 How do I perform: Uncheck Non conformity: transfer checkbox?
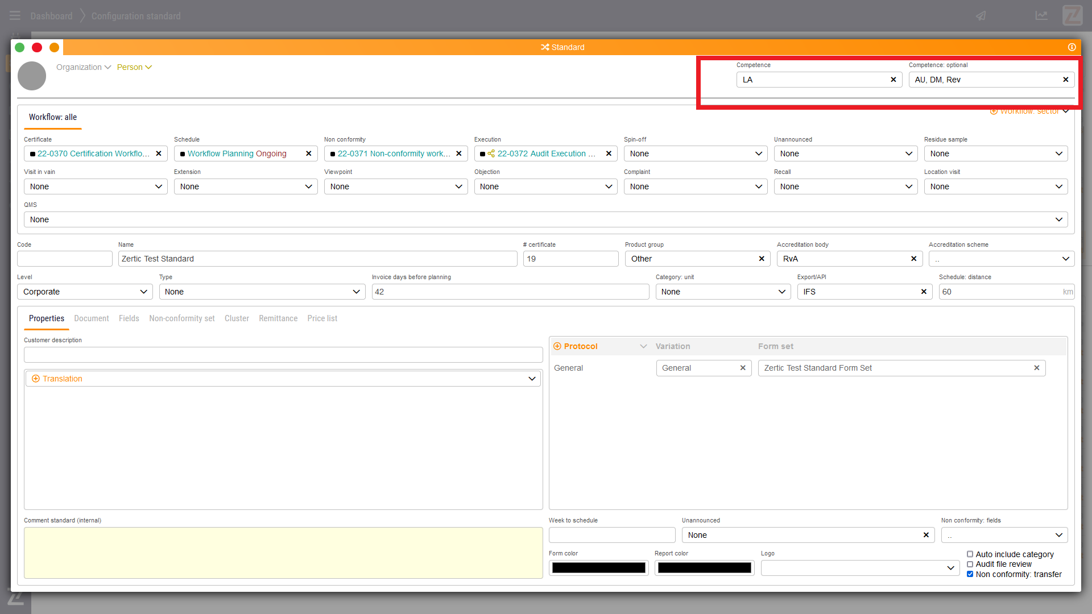(970, 574)
